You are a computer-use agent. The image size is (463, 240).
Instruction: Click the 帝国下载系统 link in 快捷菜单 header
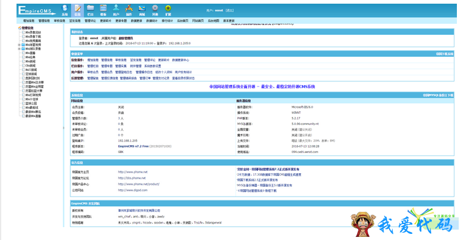point(445,54)
